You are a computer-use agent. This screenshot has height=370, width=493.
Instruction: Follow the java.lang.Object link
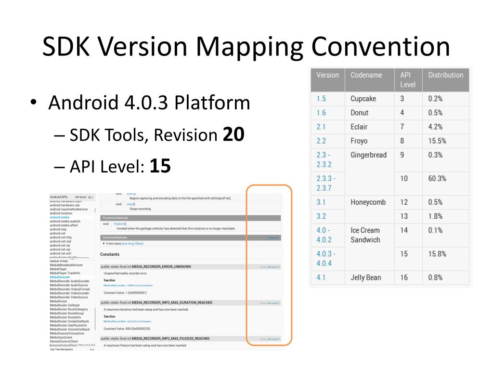point(132,243)
